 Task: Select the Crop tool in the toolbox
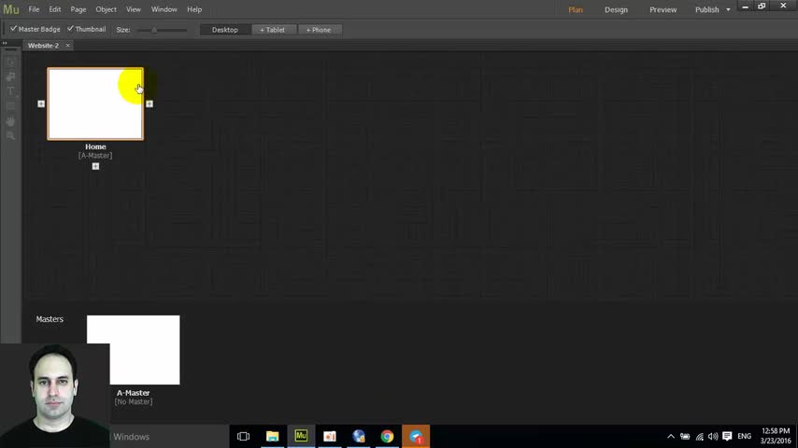10,77
